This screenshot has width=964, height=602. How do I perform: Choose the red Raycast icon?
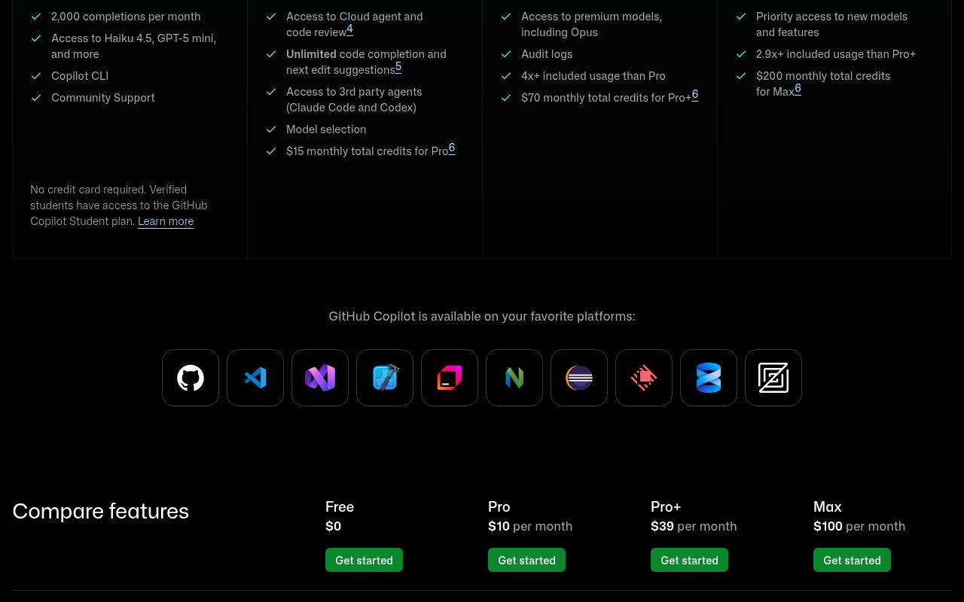point(644,378)
